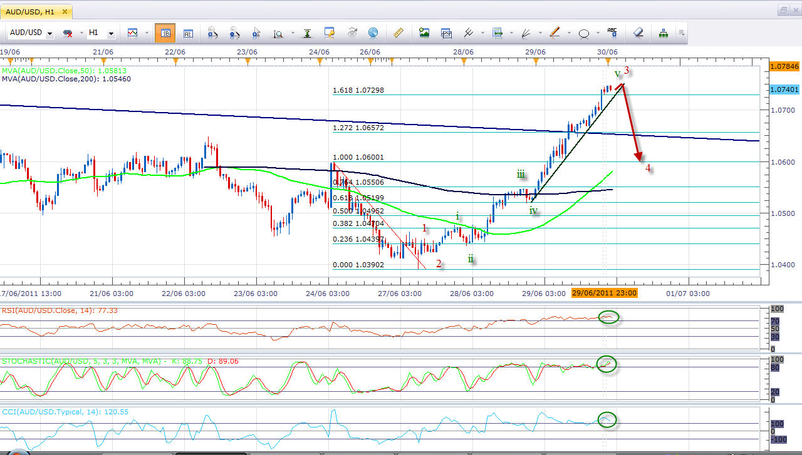The image size is (802, 455).
Task: Select the Fibonacci retracement tool with green arrow
Action: click(x=497, y=33)
